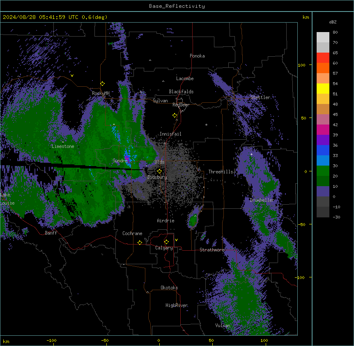
Task: Click the light orange 54–57 dBZ swatch
Action: pos(323,78)
